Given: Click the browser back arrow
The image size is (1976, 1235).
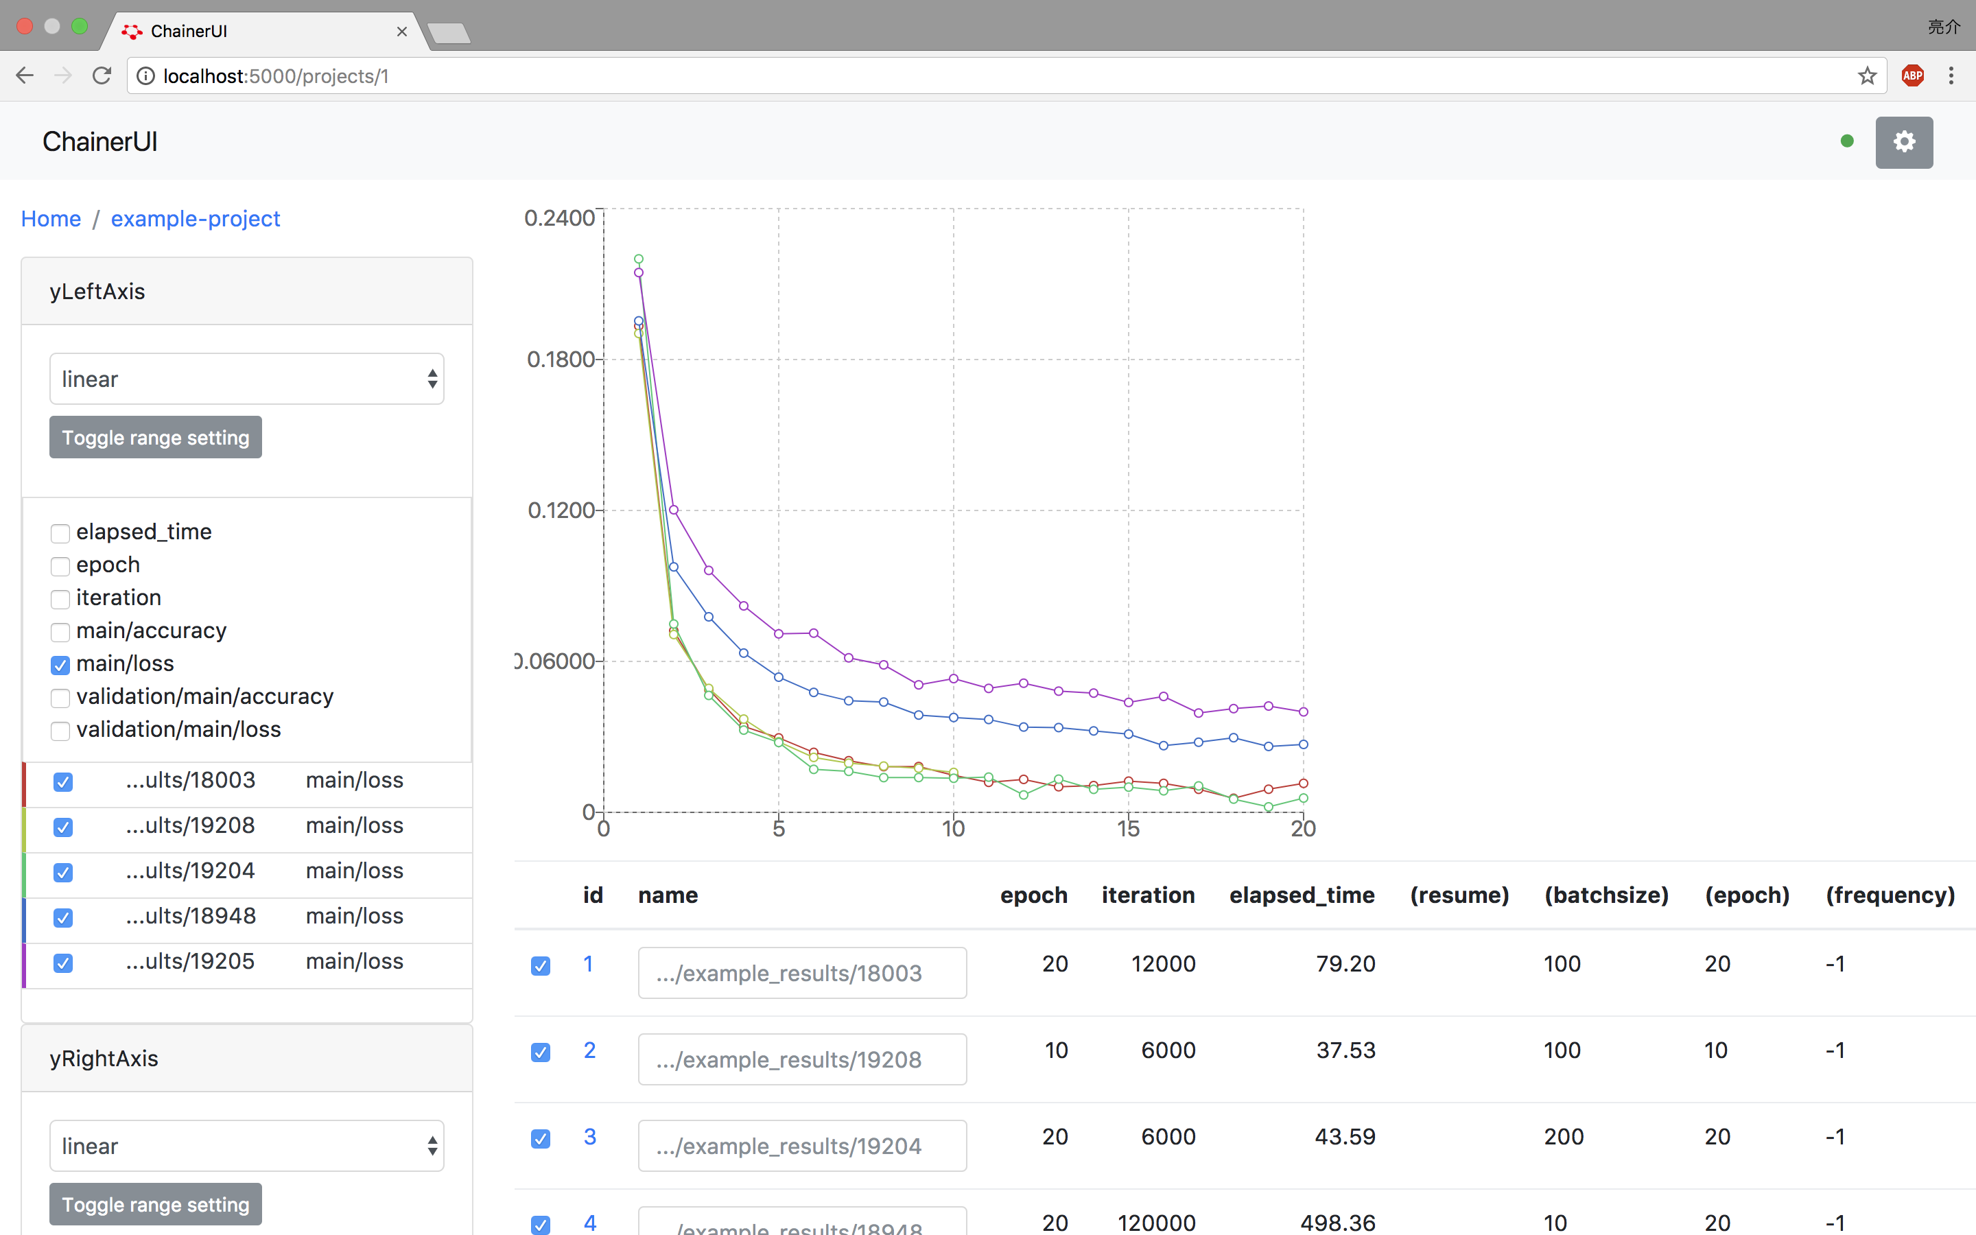Looking at the screenshot, I should (25, 76).
